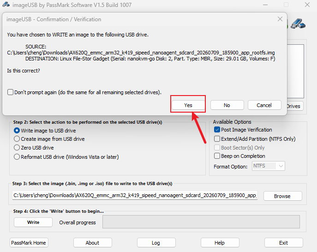This screenshot has height=252, width=317.
Task: Start the Write button
Action: click(x=33, y=222)
